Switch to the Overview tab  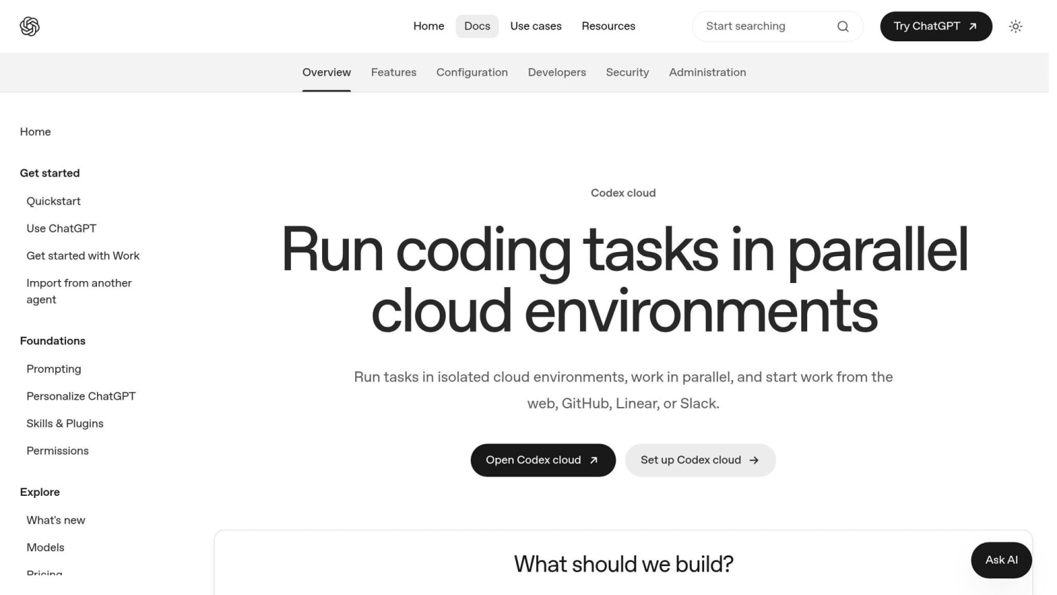pyautogui.click(x=327, y=72)
